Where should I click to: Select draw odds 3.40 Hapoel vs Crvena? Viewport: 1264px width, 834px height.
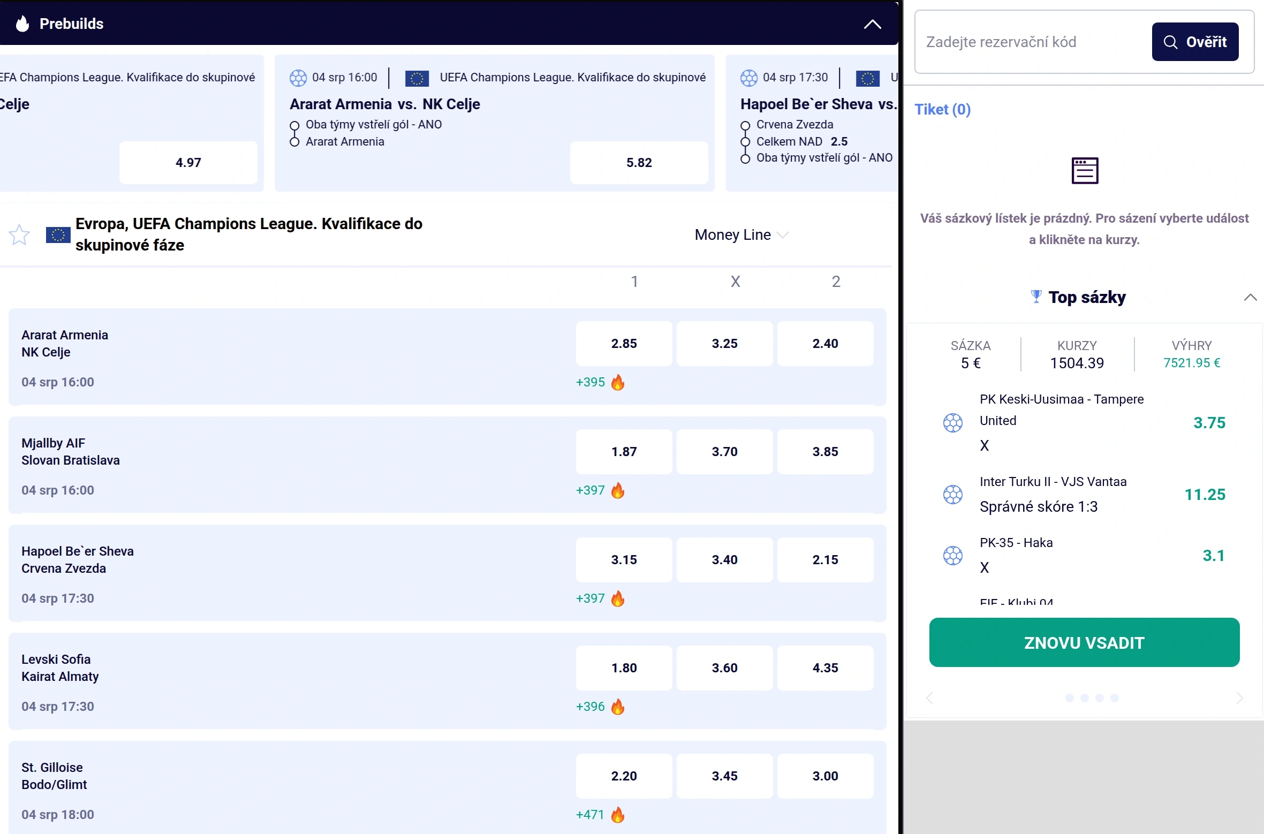pos(724,560)
